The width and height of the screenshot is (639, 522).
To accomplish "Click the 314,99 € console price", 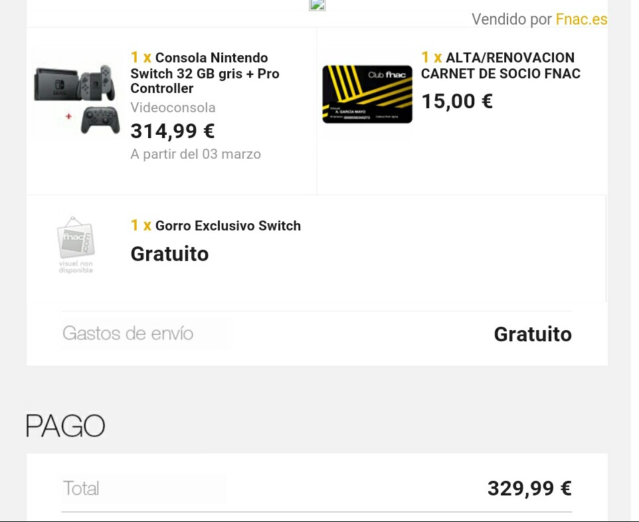I will coord(172,131).
